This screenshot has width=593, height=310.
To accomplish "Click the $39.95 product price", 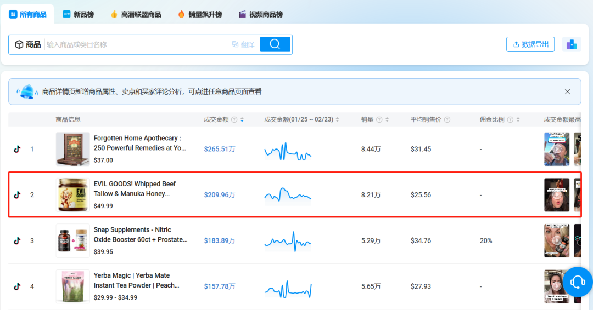I will pyautogui.click(x=103, y=251).
